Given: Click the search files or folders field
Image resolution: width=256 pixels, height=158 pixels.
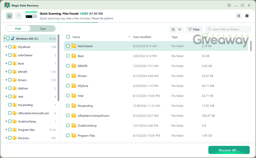Looking at the screenshot, I should (x=228, y=29).
